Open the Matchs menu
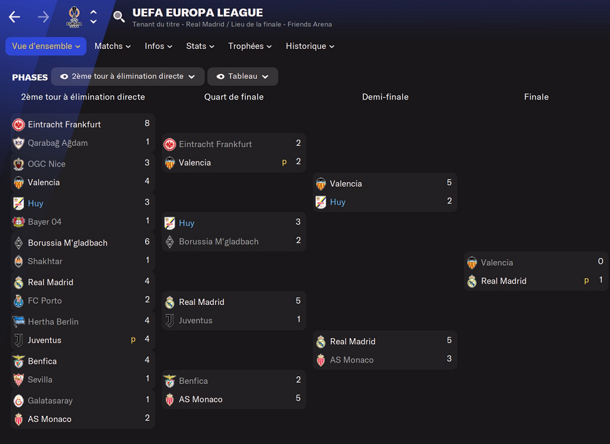Image resolution: width=610 pixels, height=444 pixels. [x=113, y=46]
